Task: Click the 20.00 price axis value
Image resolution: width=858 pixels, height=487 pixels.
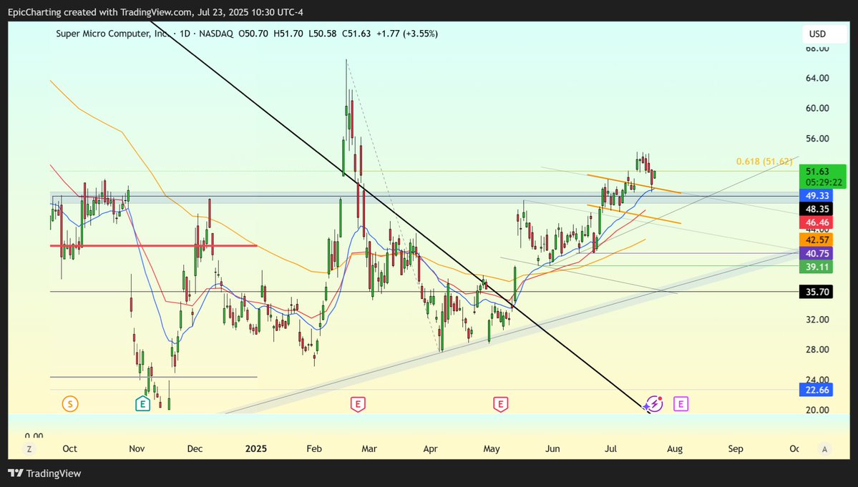Action: pos(817,410)
